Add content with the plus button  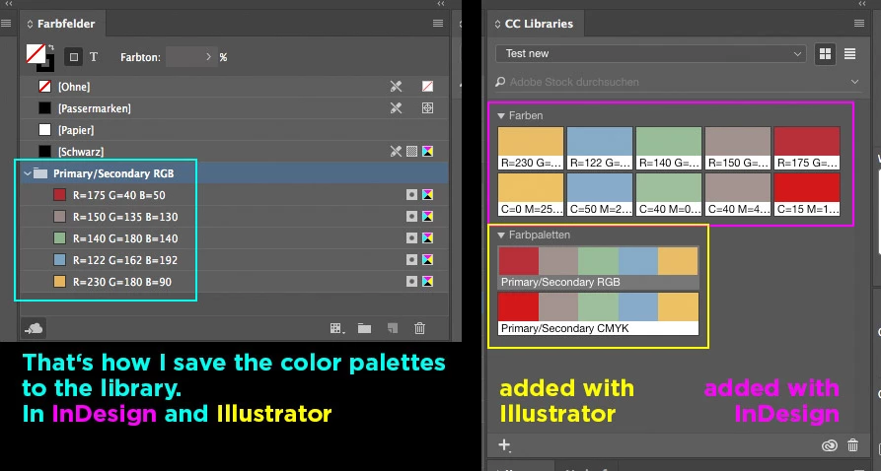504,445
